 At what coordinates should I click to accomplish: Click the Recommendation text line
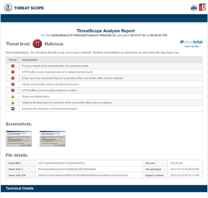pyautogui.click(x=92, y=53)
